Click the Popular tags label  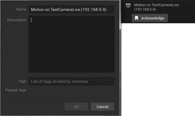(x=16, y=90)
